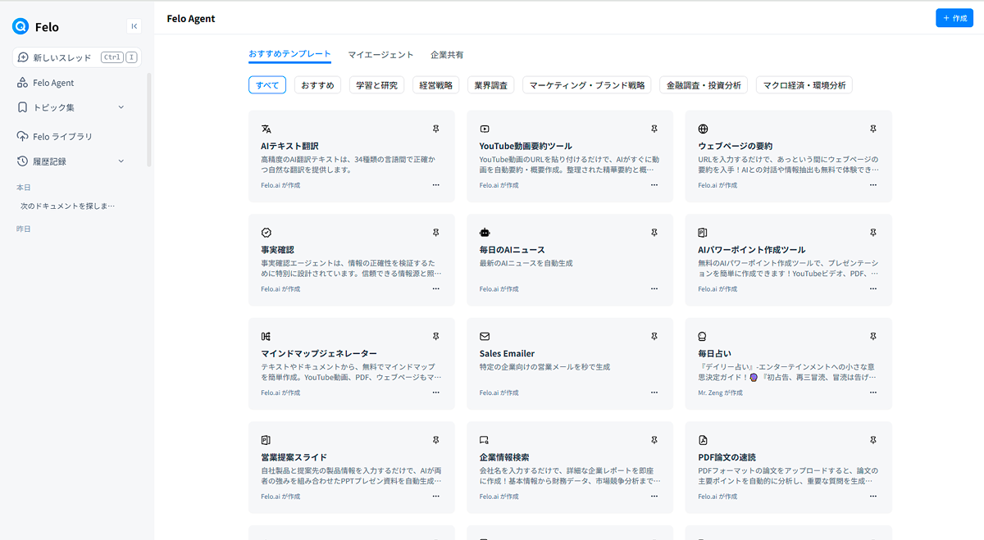Select the 学習と研究 filter chip
The height and width of the screenshot is (540, 984).
(377, 85)
